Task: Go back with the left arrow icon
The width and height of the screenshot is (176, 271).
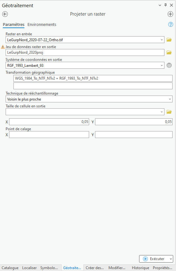Action: (5, 14)
